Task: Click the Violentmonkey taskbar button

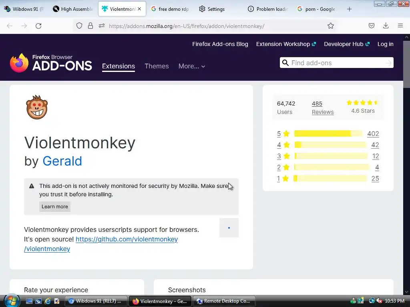Action: pos(160,301)
